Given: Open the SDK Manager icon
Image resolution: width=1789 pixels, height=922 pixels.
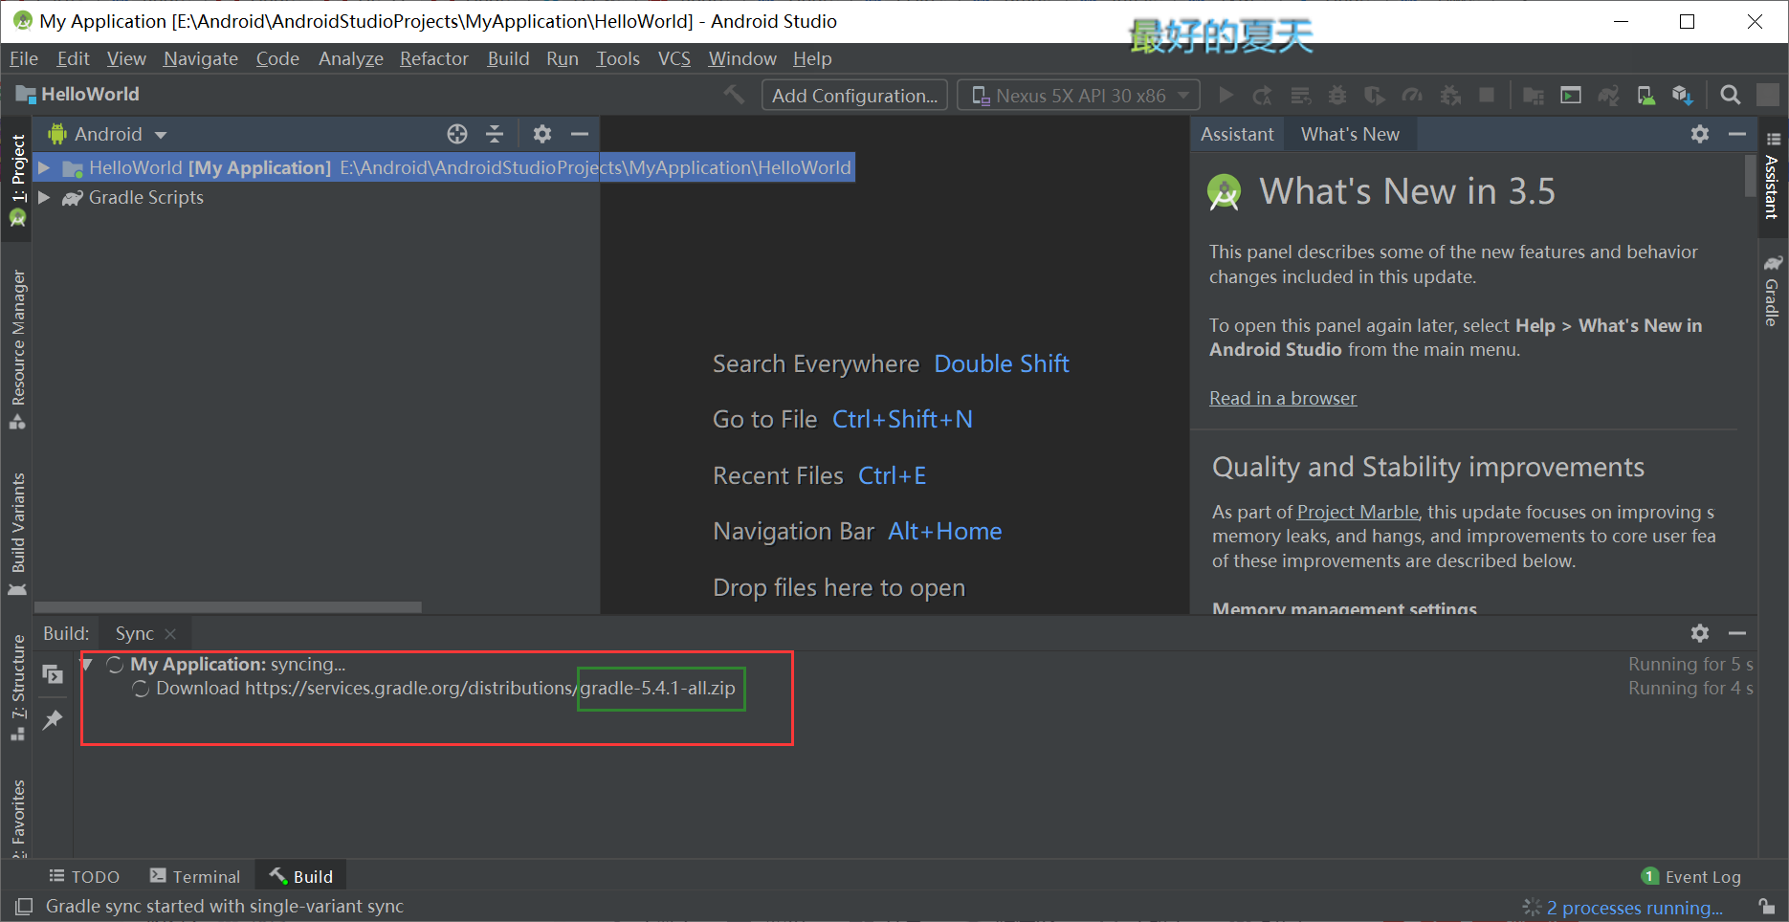Looking at the screenshot, I should [x=1645, y=95].
